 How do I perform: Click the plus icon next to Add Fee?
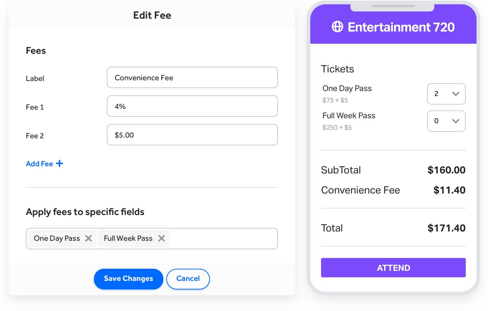coord(59,163)
